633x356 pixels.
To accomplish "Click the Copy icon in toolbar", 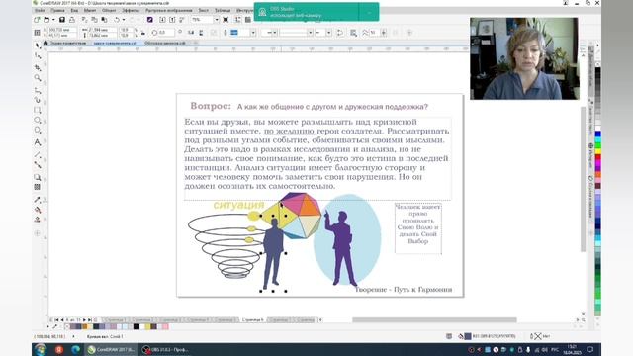I will coord(94,20).
